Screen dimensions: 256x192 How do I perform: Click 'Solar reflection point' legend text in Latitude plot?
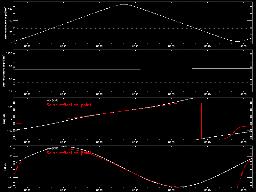click(x=69, y=153)
